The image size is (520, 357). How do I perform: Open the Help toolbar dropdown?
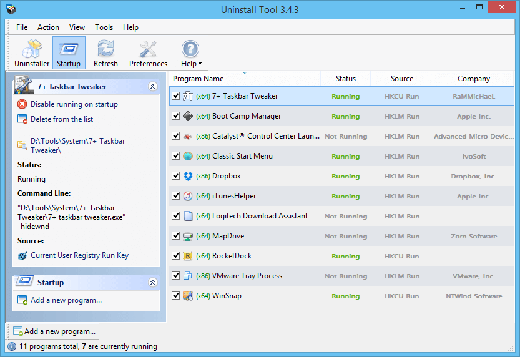coord(190,53)
